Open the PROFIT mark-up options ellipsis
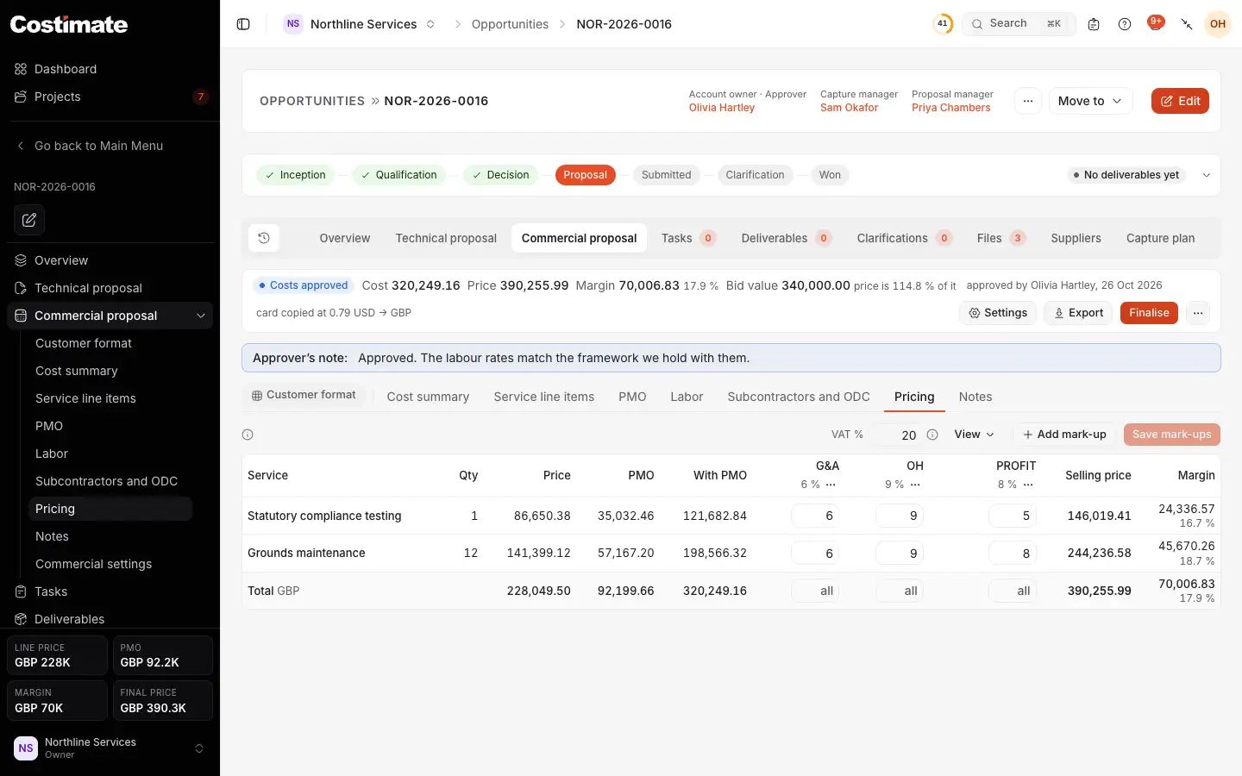The image size is (1242, 776). [1028, 485]
